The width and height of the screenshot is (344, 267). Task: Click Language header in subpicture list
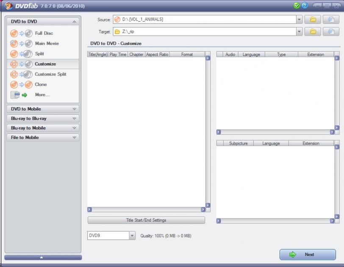(271, 143)
